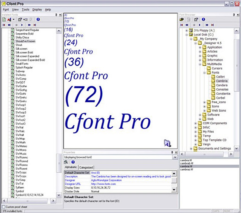Expand the Documents and Settings node
The width and height of the screenshot is (241, 213).
191,149
